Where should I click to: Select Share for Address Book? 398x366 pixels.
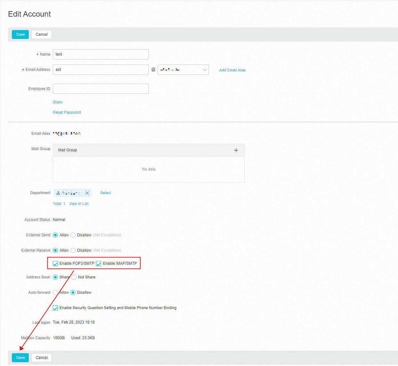pyautogui.click(x=55, y=277)
